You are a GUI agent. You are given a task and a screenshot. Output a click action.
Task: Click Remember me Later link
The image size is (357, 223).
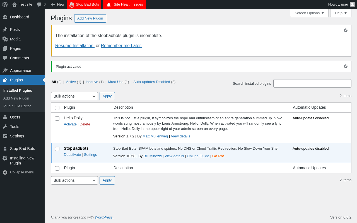[x=121, y=45]
